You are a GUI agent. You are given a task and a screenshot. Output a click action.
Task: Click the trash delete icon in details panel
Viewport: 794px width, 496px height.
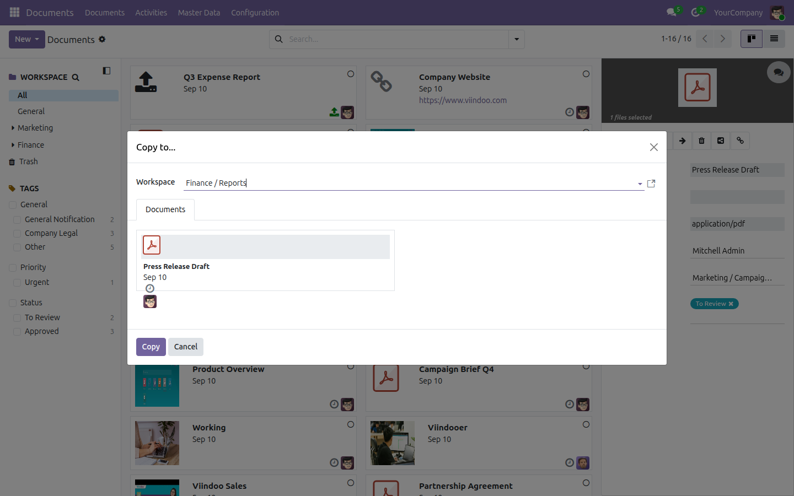[x=701, y=141]
